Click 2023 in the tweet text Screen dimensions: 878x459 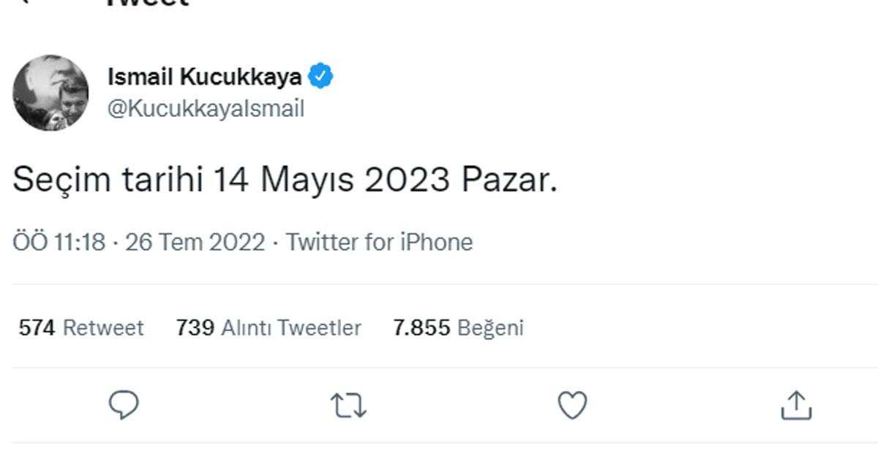tap(406, 181)
